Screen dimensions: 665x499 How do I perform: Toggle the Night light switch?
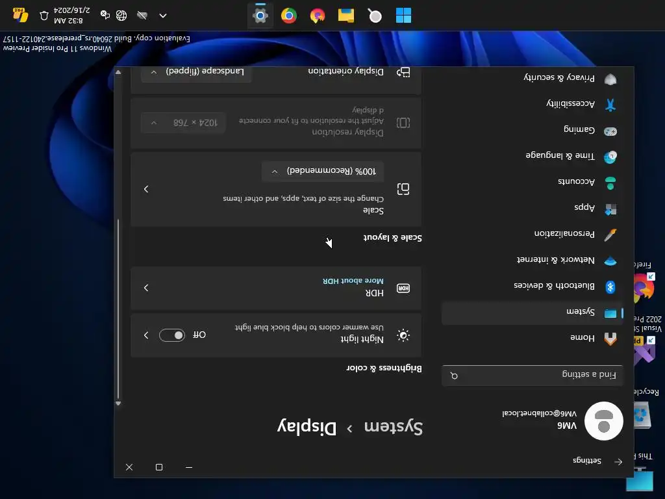171,335
